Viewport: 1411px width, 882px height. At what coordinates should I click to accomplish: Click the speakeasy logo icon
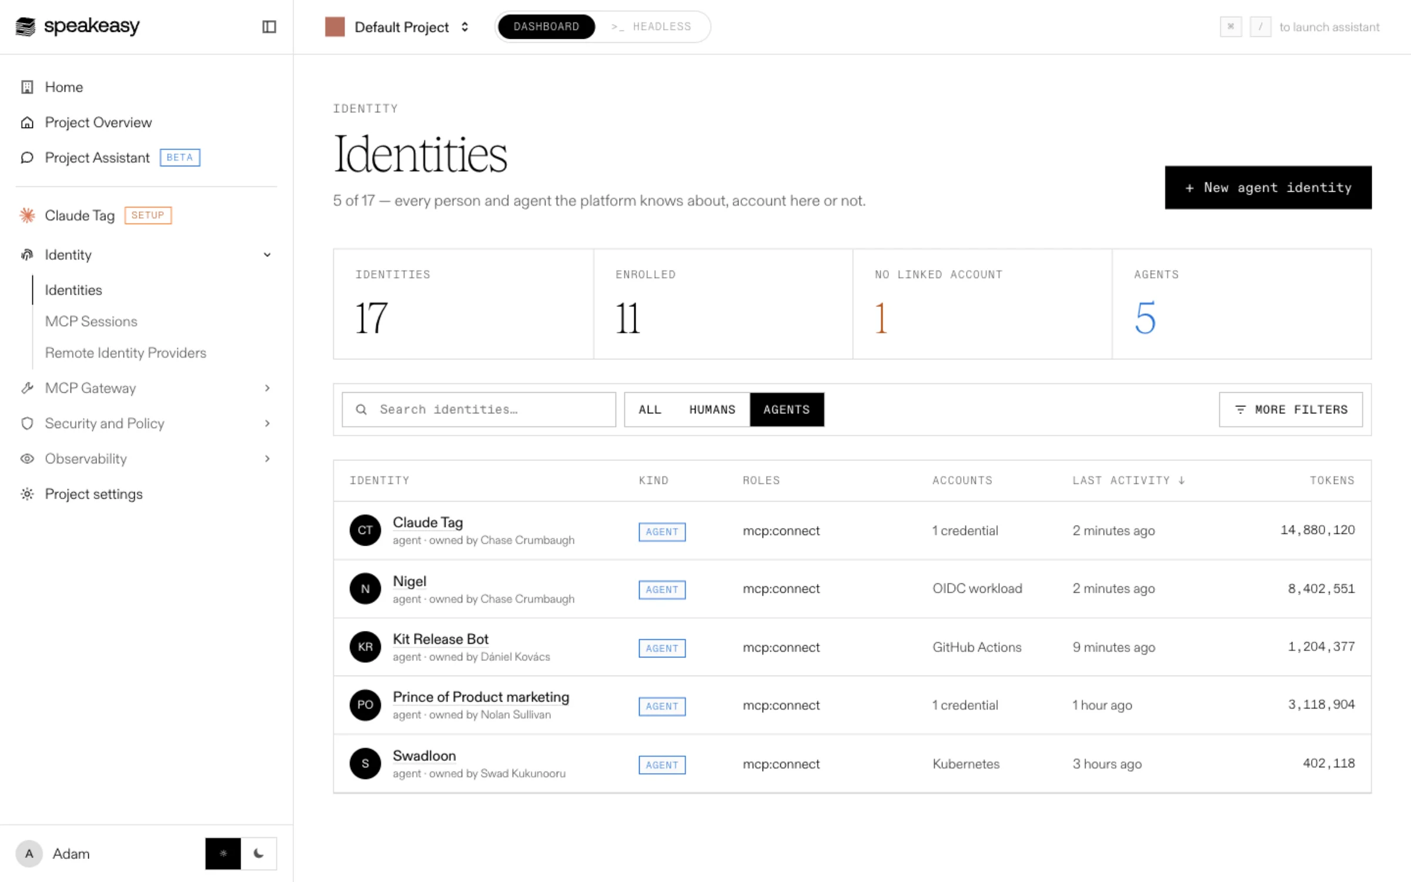coord(25,26)
